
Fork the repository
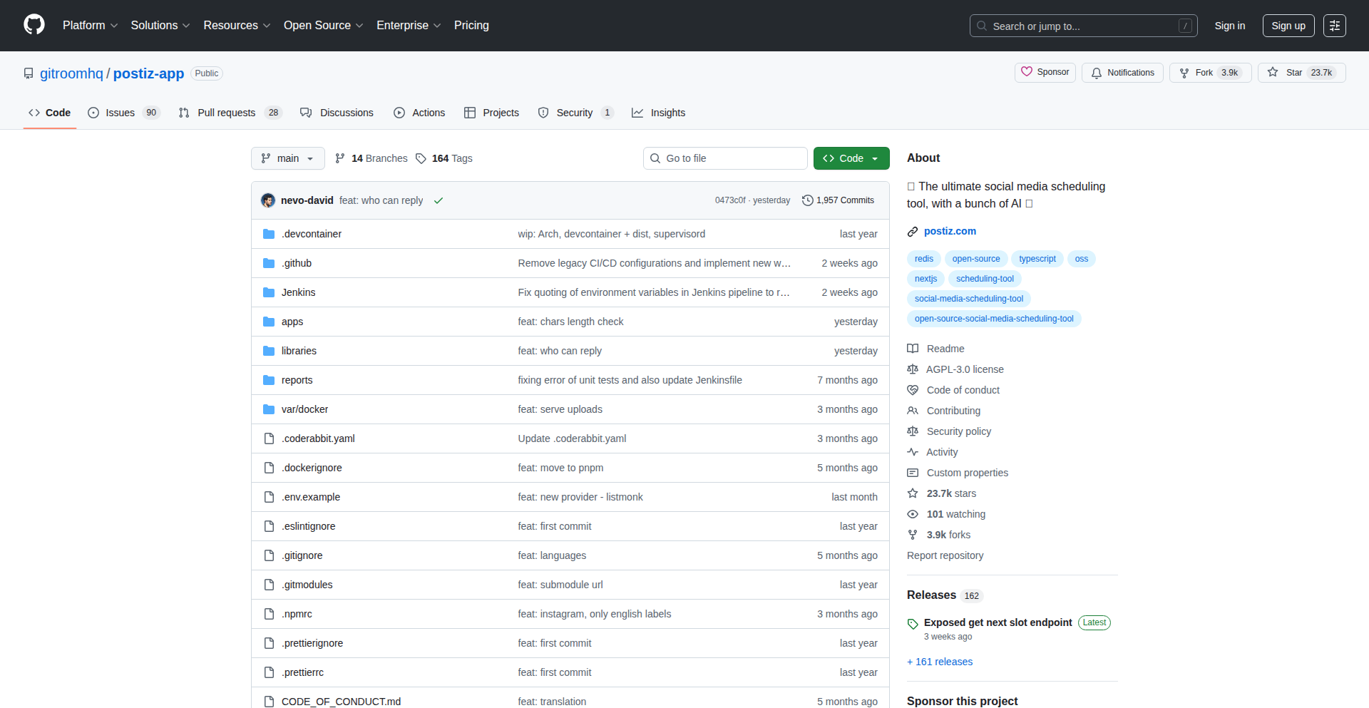[1203, 73]
